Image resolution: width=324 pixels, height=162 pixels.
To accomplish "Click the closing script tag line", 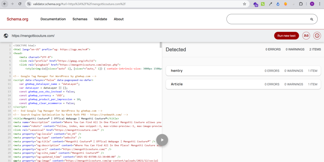I will coord(20,107).
